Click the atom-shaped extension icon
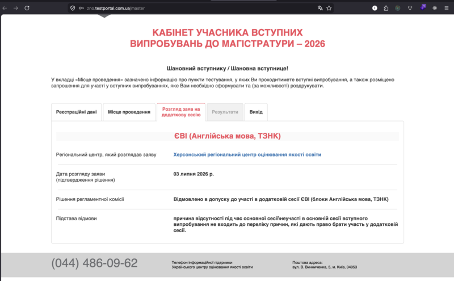Viewport: 454px width, 281px height. [x=435, y=8]
